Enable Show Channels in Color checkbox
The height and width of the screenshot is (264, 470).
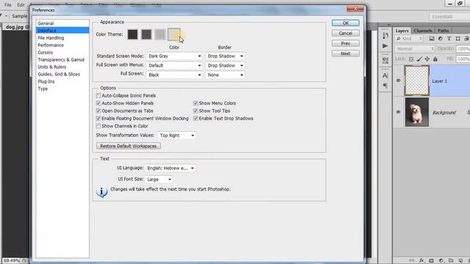coord(98,126)
